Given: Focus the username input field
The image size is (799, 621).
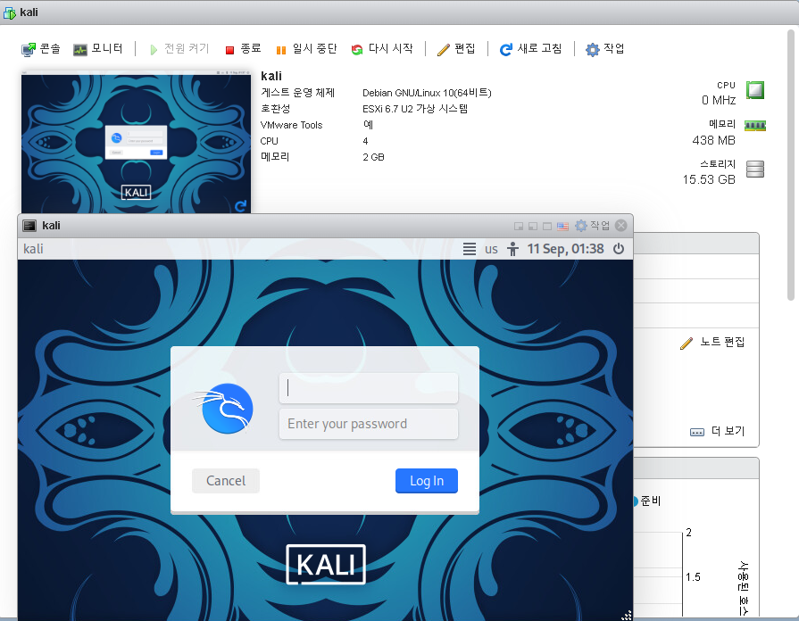Looking at the screenshot, I should tap(369, 388).
